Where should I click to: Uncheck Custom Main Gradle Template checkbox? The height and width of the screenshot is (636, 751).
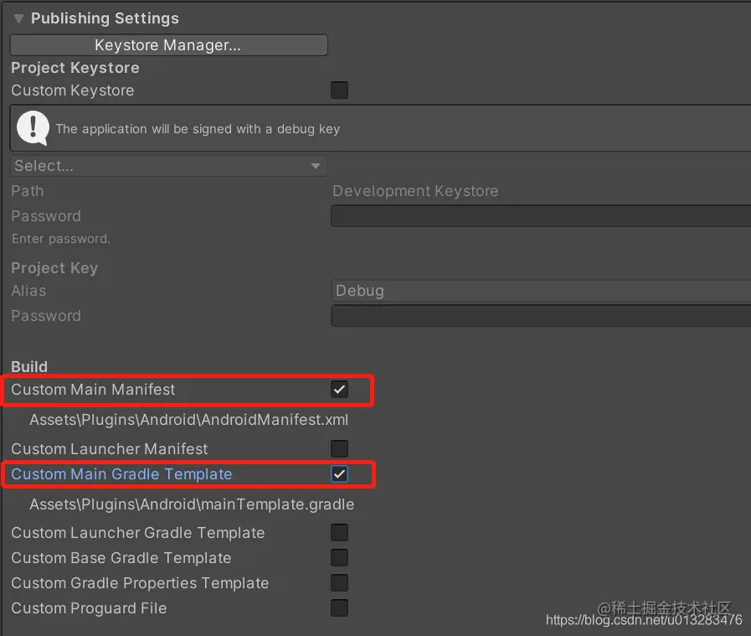(339, 474)
